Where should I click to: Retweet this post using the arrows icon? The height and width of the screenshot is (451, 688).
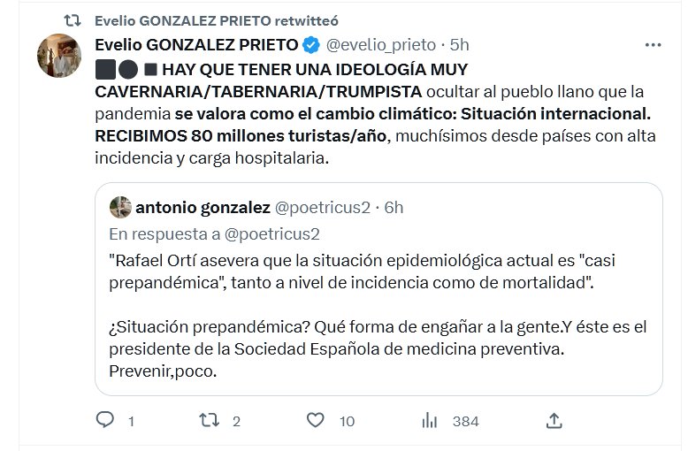(210, 420)
